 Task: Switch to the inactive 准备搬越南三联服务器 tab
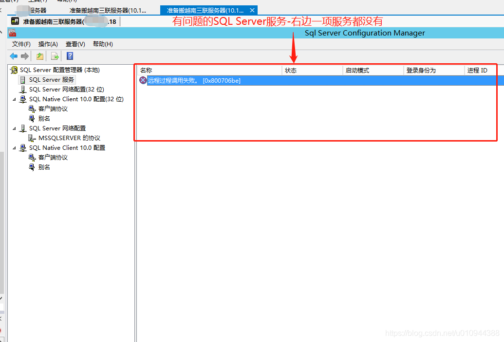(x=108, y=10)
